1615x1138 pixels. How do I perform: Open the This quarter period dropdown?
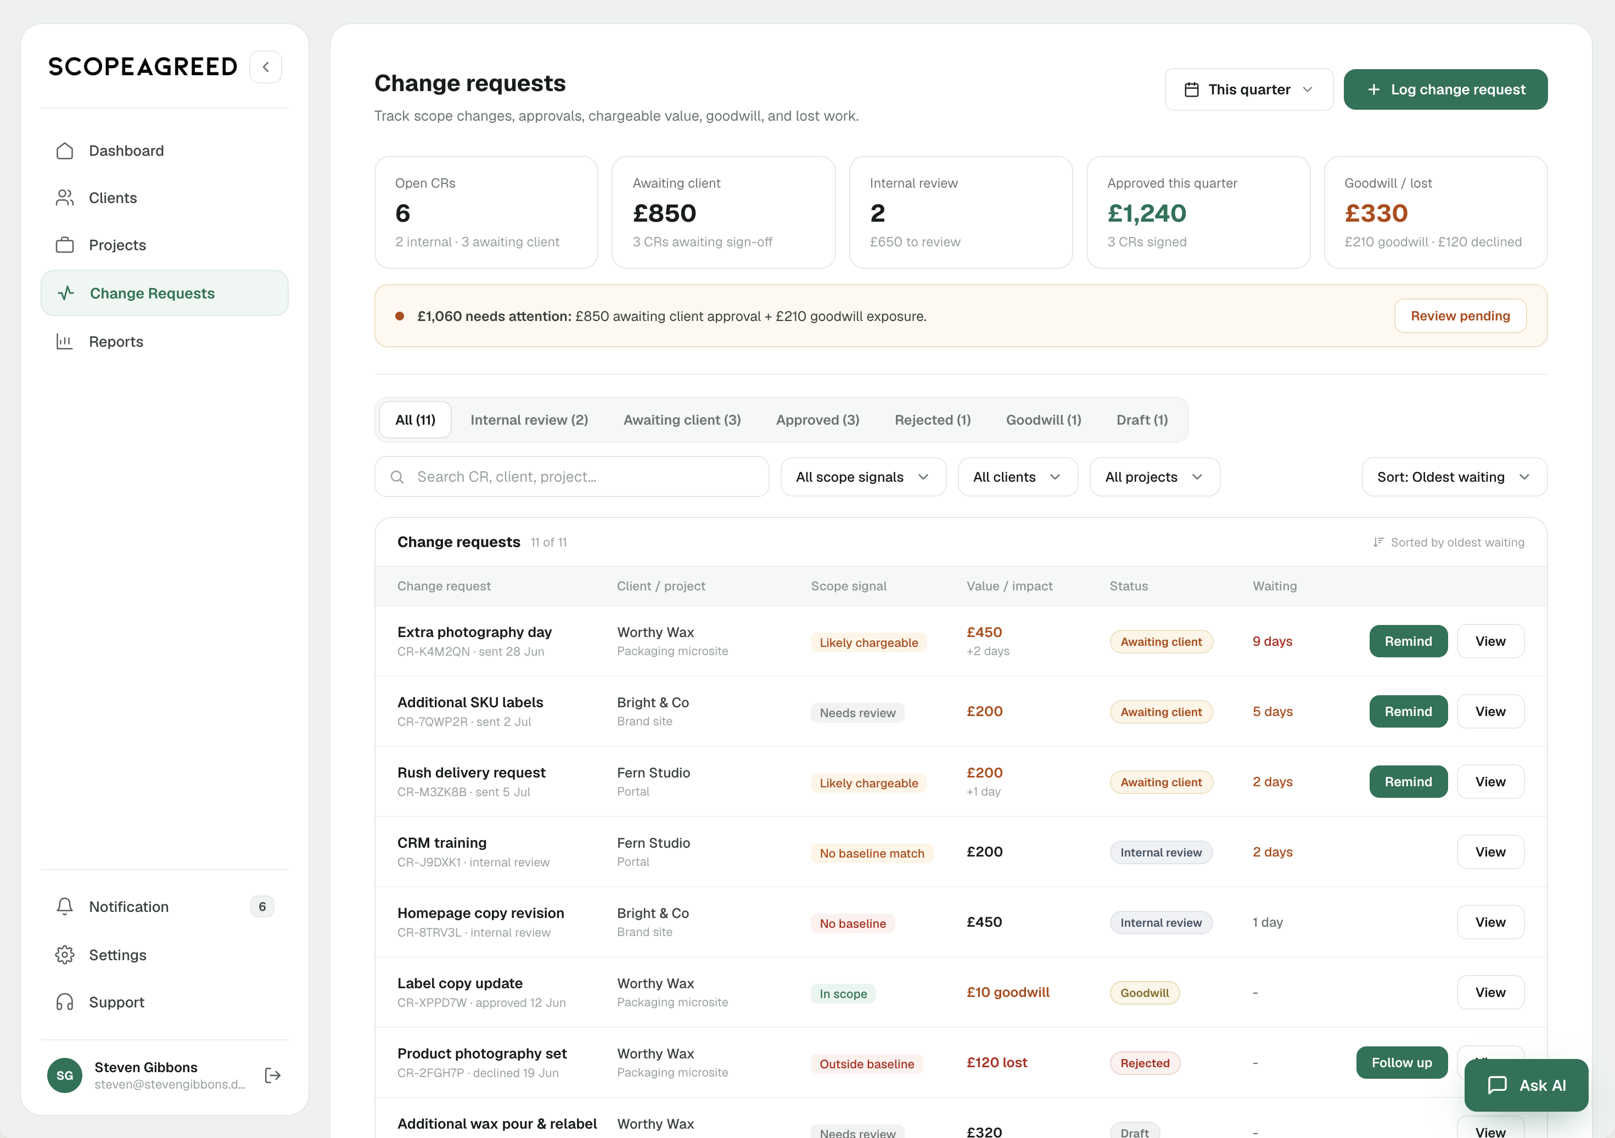(x=1248, y=89)
